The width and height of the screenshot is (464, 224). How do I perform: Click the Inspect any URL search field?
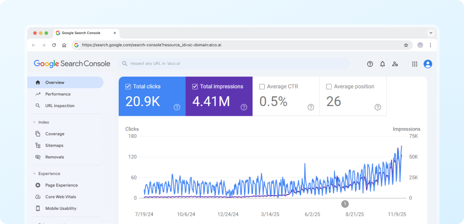(x=234, y=64)
